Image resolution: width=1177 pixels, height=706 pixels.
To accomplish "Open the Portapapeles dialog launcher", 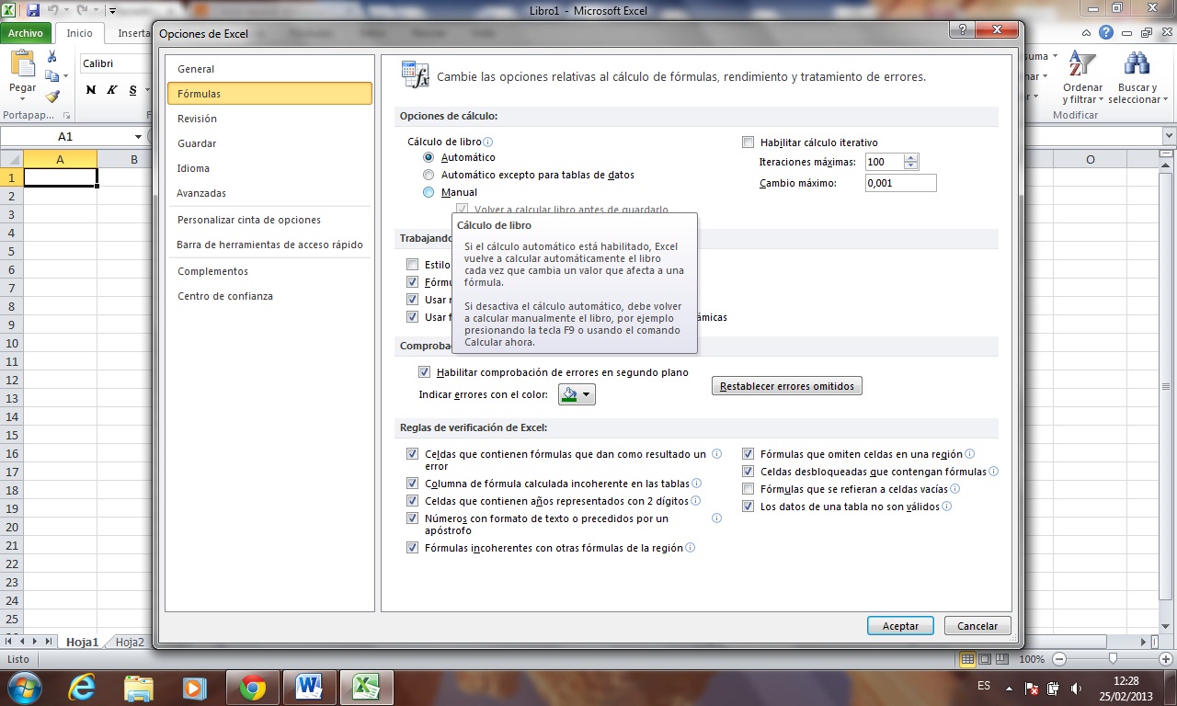I will click(66, 116).
